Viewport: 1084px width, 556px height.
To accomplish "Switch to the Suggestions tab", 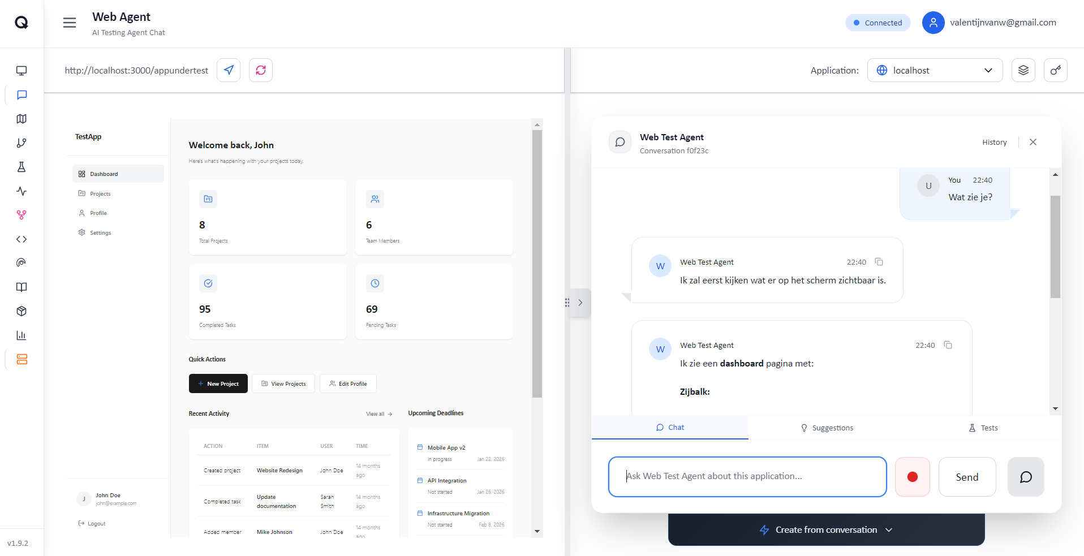I will pyautogui.click(x=827, y=428).
